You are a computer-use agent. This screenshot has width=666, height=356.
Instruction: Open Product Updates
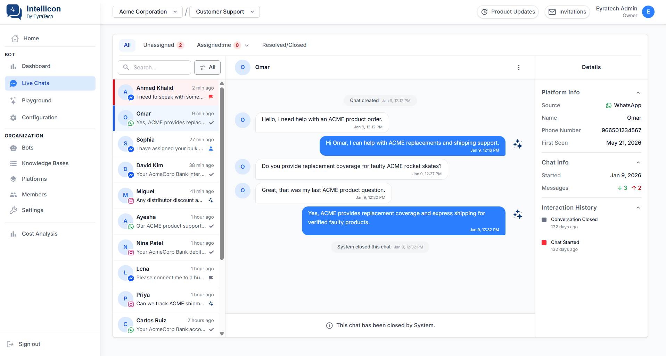coord(508,12)
